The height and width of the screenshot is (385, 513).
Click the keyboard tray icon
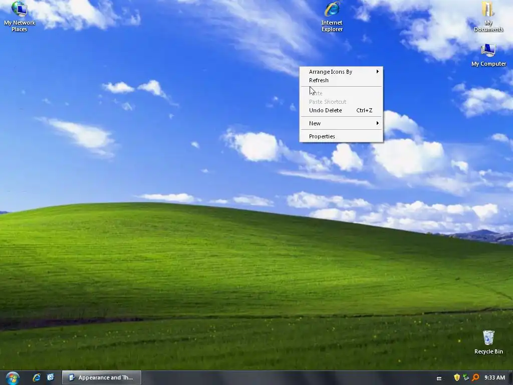click(x=439, y=378)
